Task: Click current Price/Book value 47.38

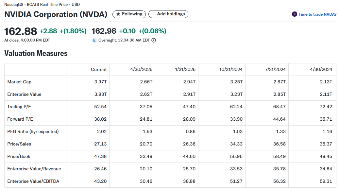Action: point(100,156)
